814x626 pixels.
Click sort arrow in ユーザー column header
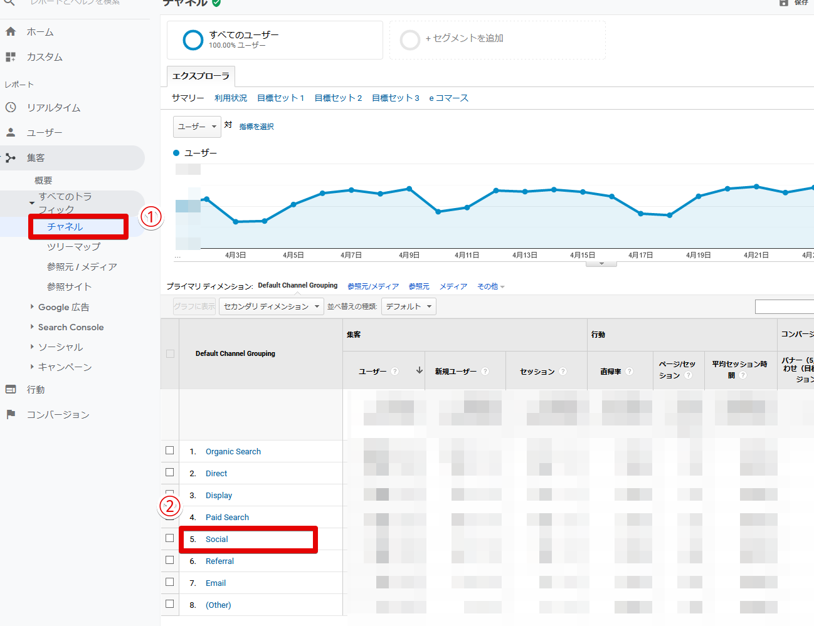click(x=419, y=370)
